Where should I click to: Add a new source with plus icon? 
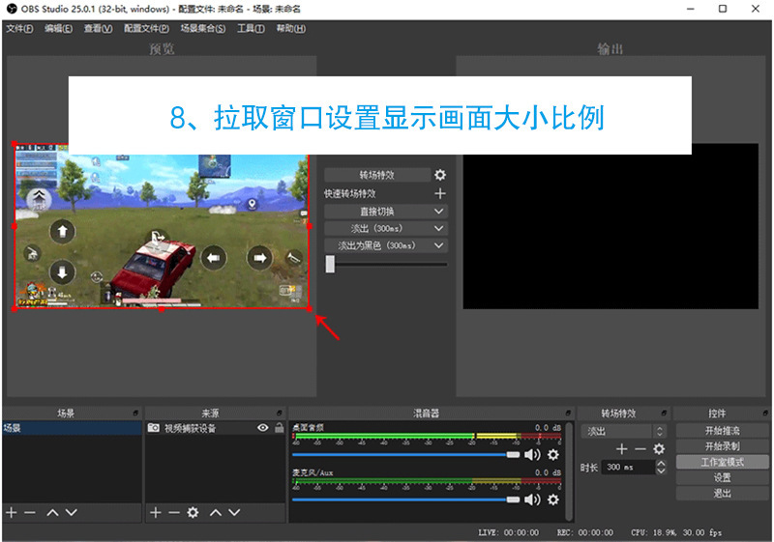pos(156,513)
